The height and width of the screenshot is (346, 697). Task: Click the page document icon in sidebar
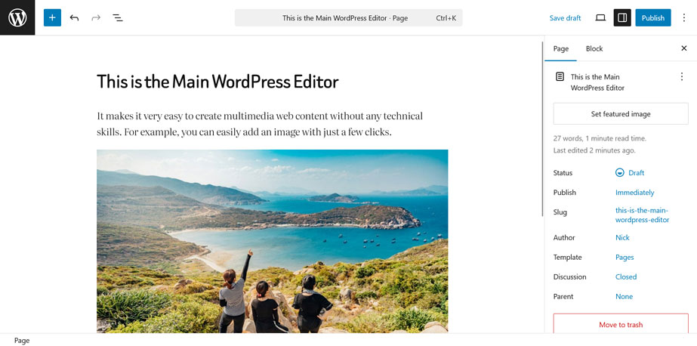560,77
